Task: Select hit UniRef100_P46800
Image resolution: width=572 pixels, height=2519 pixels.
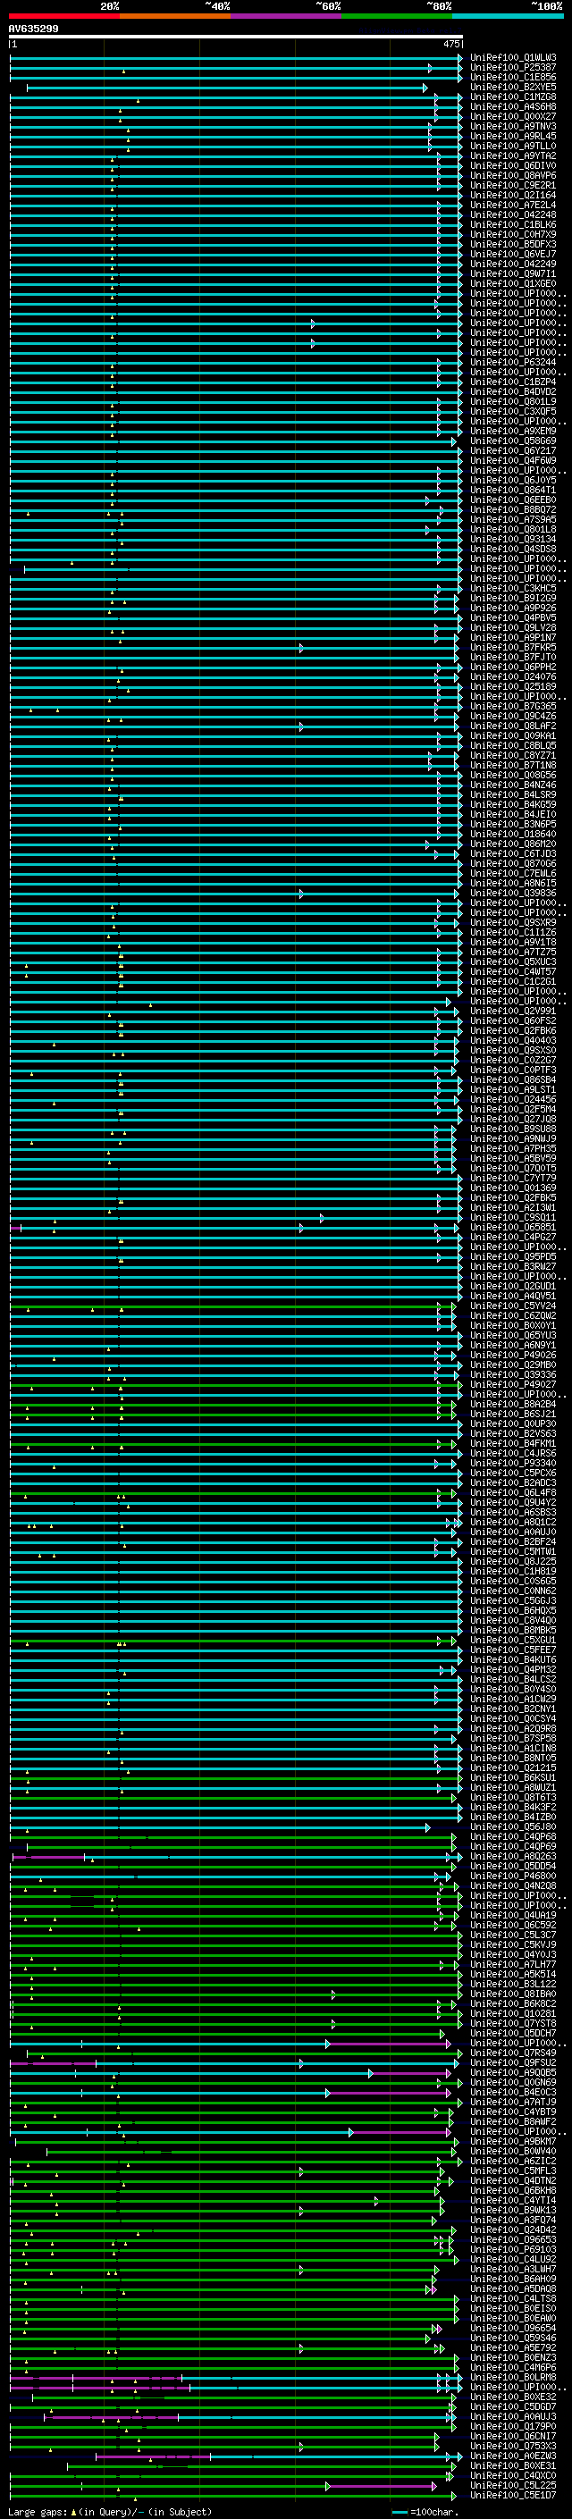Action: pos(513,1877)
